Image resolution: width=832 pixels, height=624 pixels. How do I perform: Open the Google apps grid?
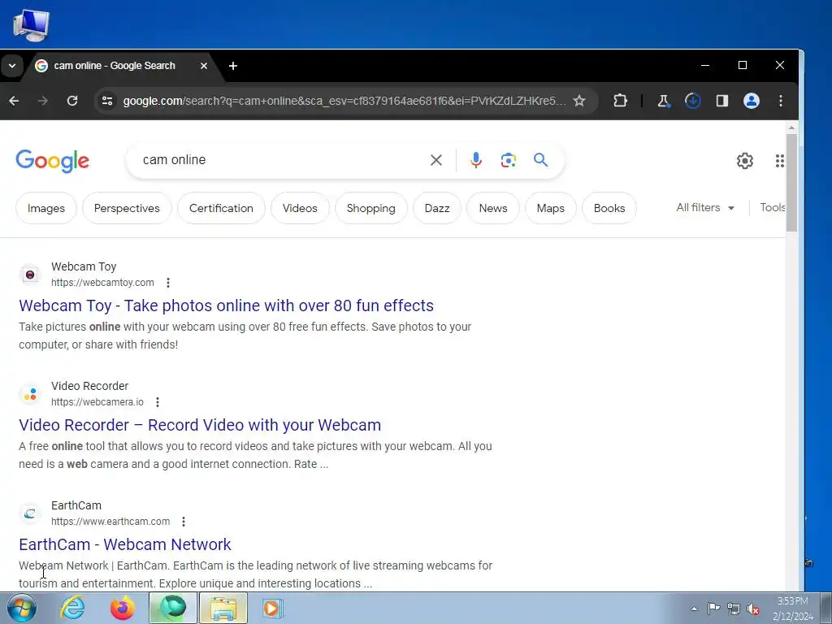click(779, 161)
